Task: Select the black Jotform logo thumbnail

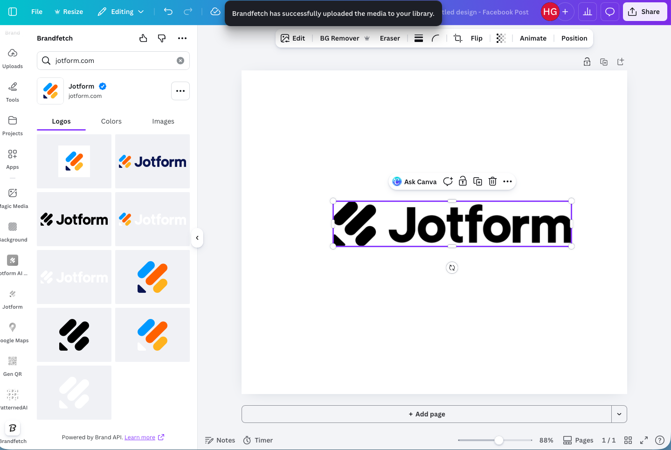Action: [74, 219]
